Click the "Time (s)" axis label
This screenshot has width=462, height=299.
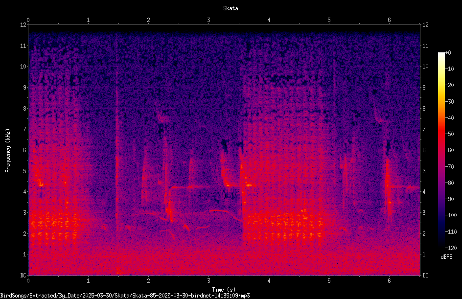click(224, 290)
